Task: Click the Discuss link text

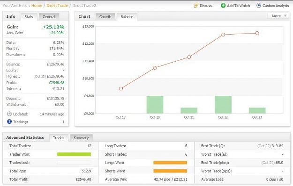Action: click(205, 6)
